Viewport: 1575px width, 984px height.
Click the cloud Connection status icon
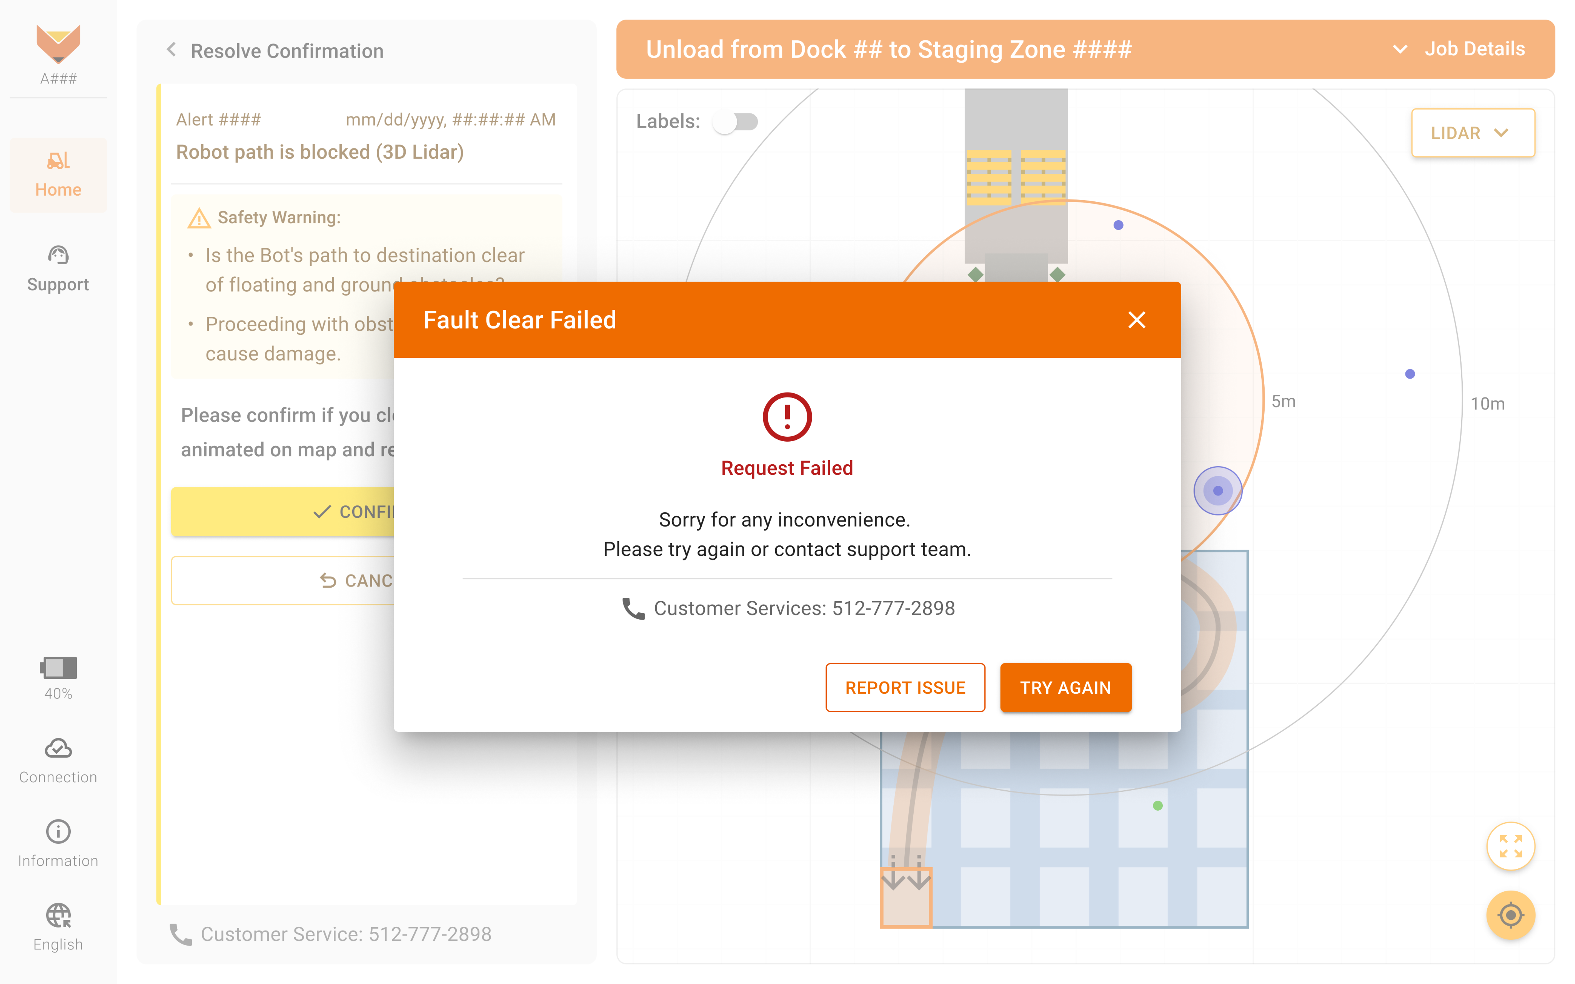(x=58, y=748)
